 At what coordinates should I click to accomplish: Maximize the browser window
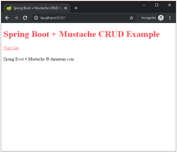[x=156, y=5]
